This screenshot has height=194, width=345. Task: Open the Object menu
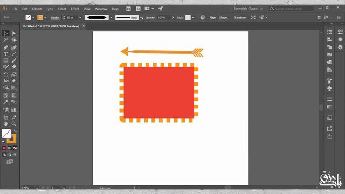(37, 9)
